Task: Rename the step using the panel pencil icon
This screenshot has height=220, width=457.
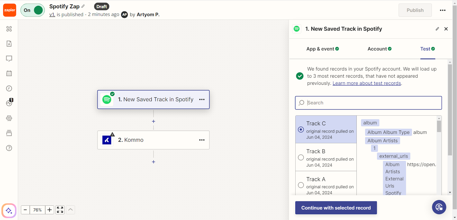Action: pos(437,29)
